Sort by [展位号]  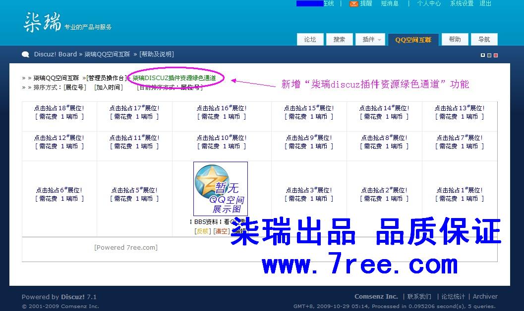[x=75, y=88]
